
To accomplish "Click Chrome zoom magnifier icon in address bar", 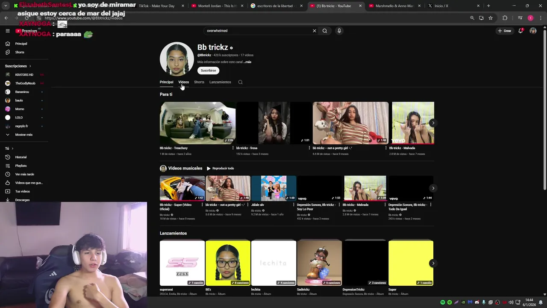I will click(472, 18).
